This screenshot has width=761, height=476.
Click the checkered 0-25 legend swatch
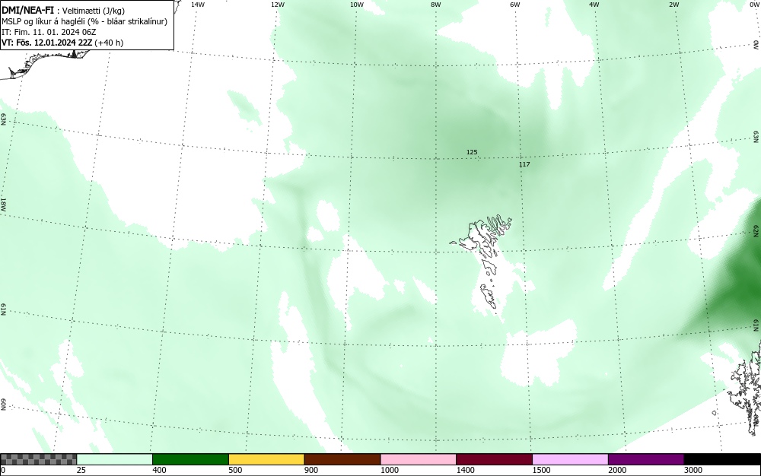(38, 459)
